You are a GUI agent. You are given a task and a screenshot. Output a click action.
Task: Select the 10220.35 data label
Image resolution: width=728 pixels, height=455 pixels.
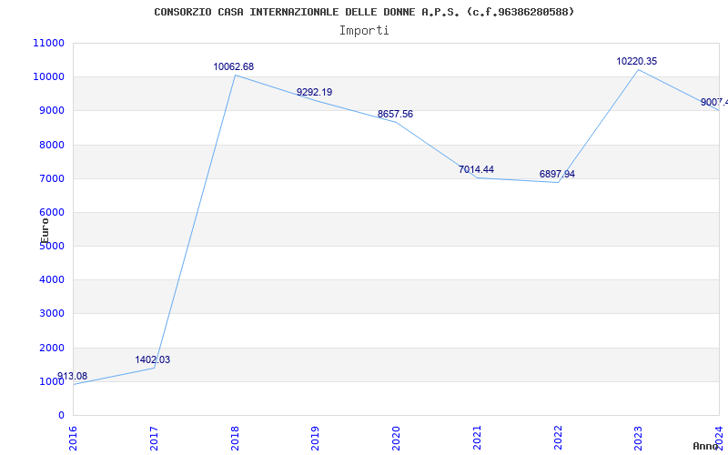point(636,61)
